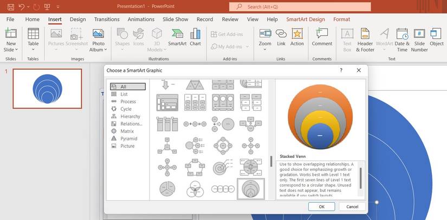
Task: Click OK in the SmartArt dialog
Action: 321,206
